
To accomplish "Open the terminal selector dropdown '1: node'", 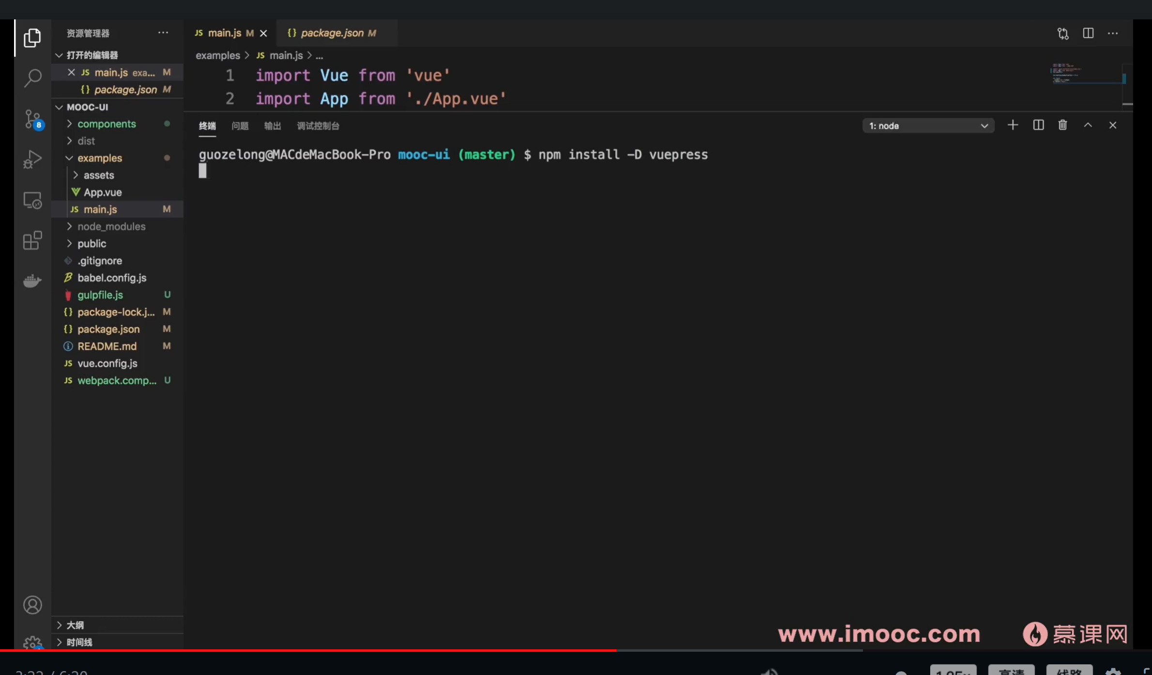I will pos(928,126).
